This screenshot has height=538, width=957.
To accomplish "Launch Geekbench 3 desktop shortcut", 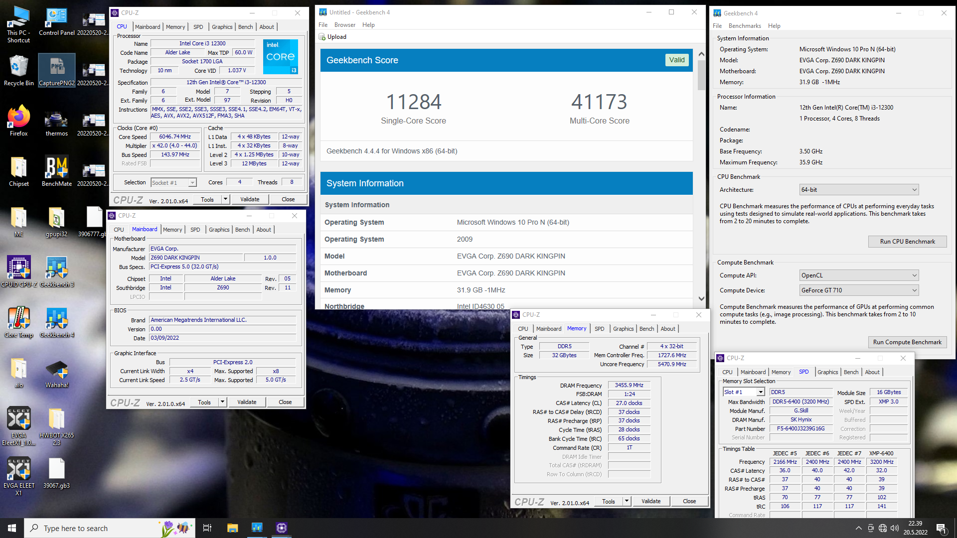I will pyautogui.click(x=56, y=272).
